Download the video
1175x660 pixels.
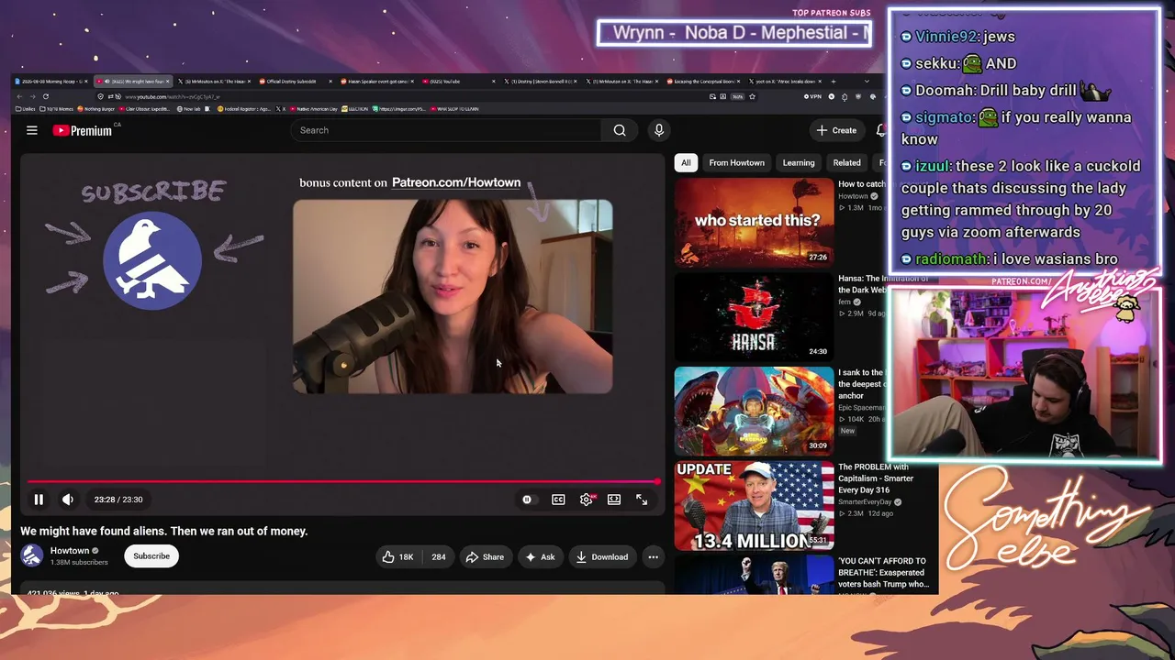coord(602,556)
